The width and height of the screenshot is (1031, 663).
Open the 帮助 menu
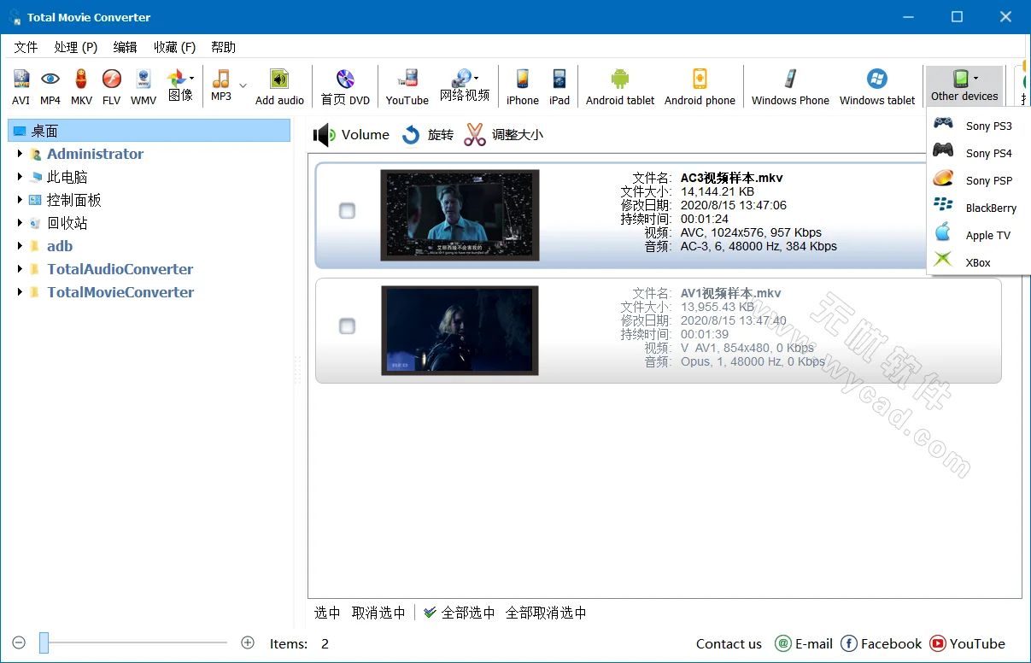(223, 47)
